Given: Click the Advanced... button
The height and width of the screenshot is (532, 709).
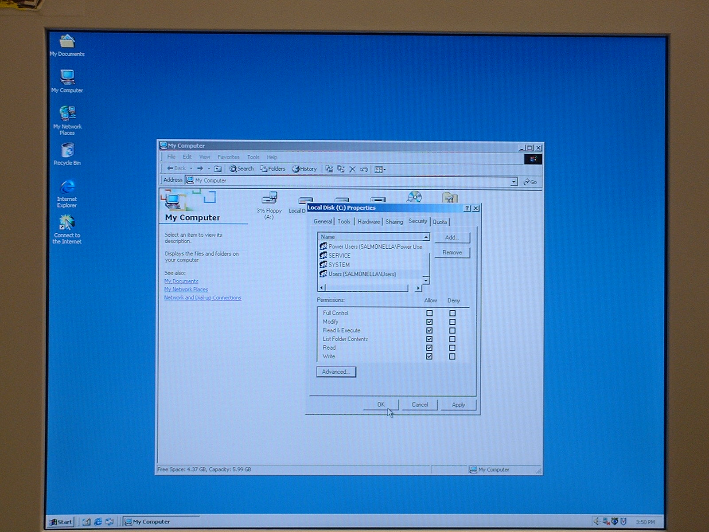Looking at the screenshot, I should click(x=336, y=372).
